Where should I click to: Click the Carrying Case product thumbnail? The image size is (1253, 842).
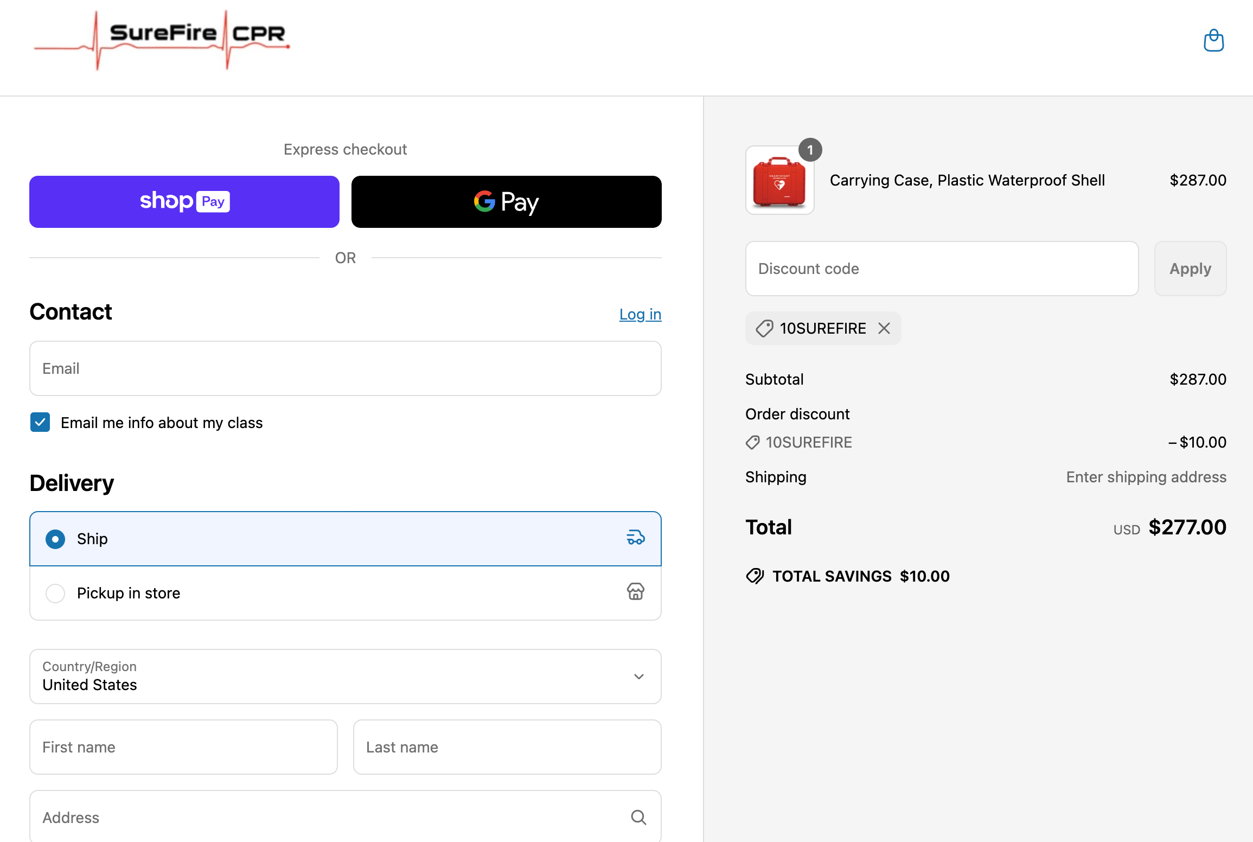click(x=779, y=181)
